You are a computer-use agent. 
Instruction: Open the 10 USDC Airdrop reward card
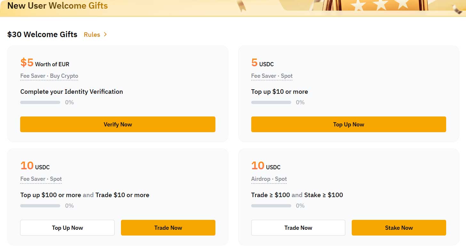pos(349,196)
